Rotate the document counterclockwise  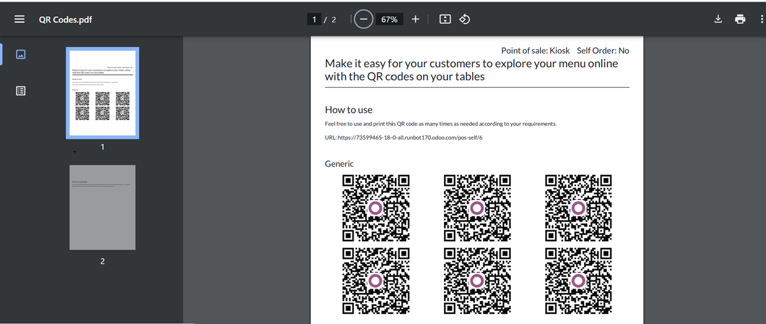(465, 19)
